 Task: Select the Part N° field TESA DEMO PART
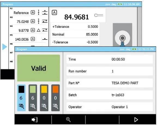point(110,83)
